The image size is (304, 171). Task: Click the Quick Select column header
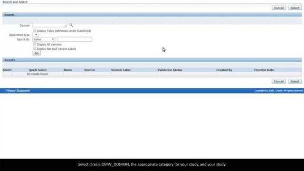tap(38, 70)
